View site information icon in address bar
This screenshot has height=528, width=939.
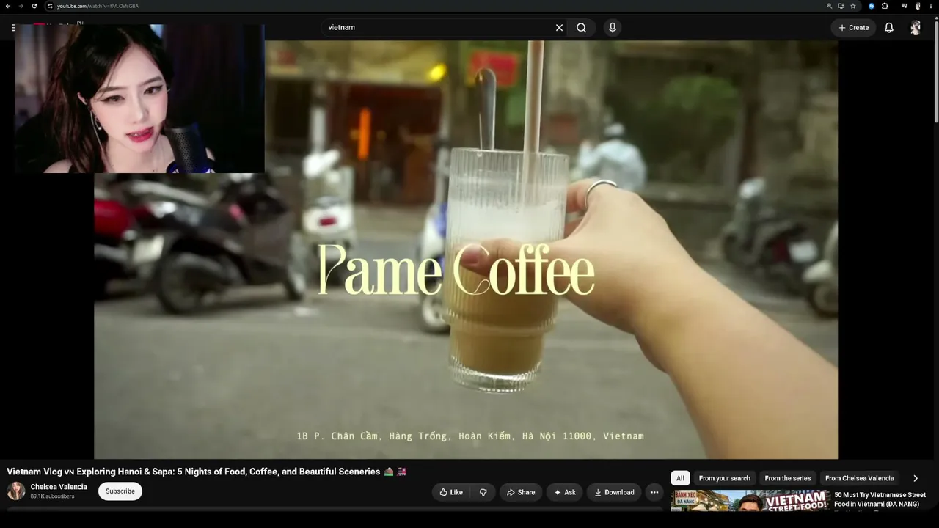click(50, 6)
